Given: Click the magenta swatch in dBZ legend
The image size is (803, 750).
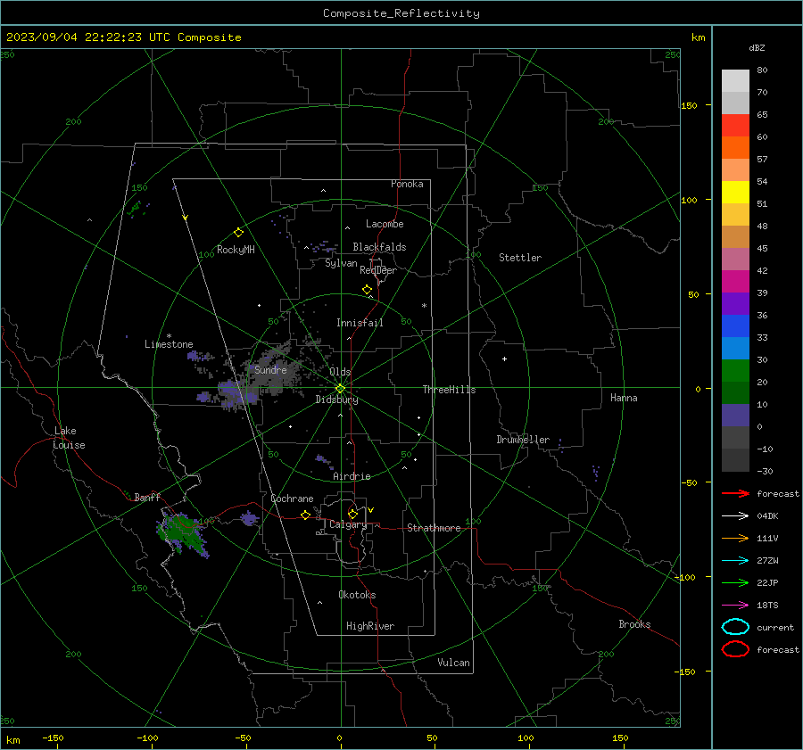Looking at the screenshot, I should [x=735, y=282].
